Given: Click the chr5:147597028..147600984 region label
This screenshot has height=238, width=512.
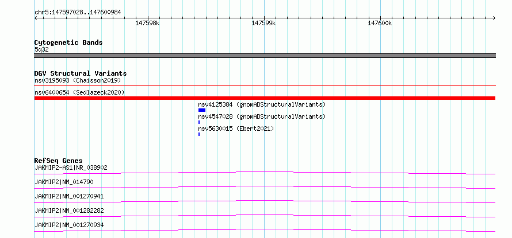Looking at the screenshot, I should (x=78, y=12).
